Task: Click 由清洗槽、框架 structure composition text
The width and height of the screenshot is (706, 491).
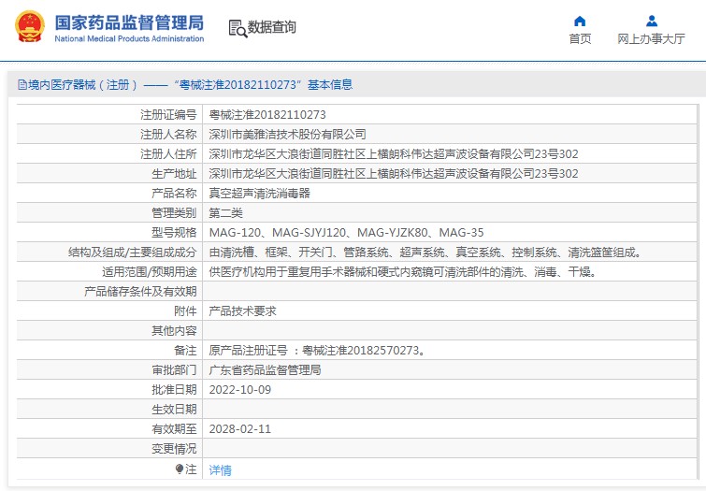Action: (425, 253)
